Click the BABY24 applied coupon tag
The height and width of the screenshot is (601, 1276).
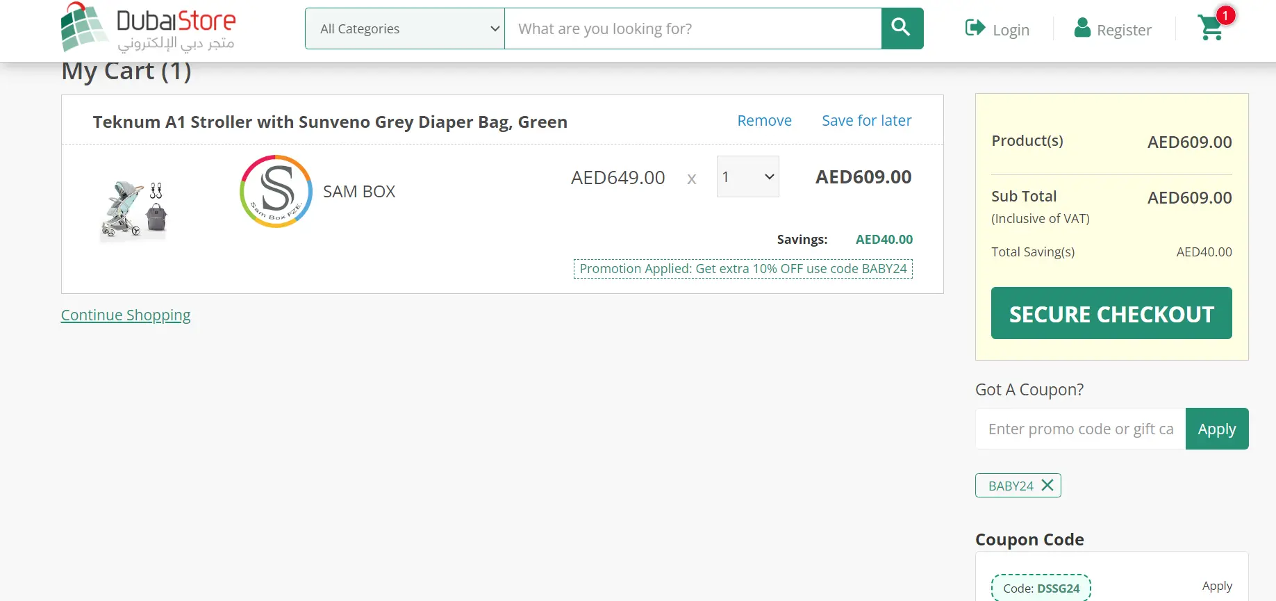coord(1018,486)
